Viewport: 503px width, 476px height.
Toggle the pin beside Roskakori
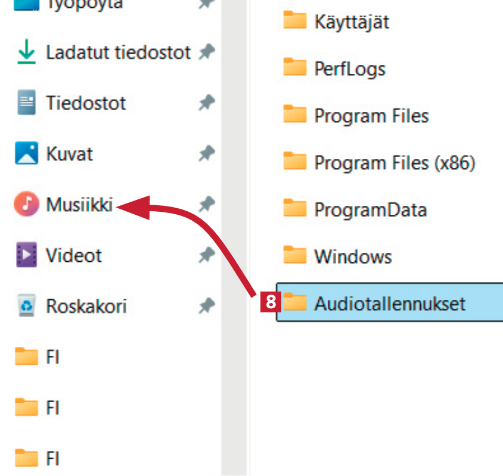coord(206,307)
